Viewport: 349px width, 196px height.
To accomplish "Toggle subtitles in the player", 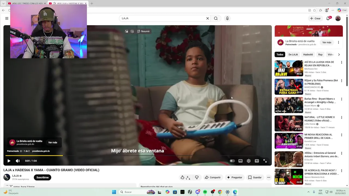I will [x=240, y=161].
